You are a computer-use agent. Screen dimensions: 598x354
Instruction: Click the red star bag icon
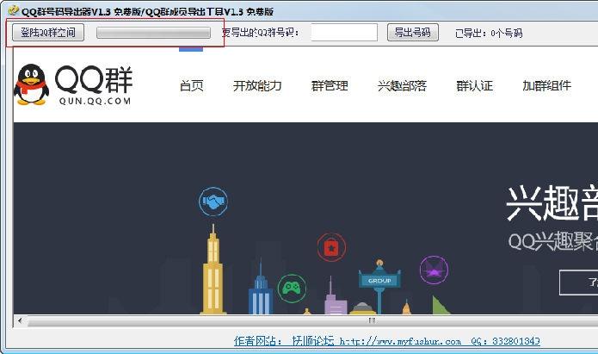[x=331, y=247]
